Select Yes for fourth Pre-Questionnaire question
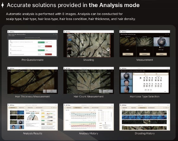The height and width of the screenshot is (141, 178). pyautogui.click(x=41, y=54)
